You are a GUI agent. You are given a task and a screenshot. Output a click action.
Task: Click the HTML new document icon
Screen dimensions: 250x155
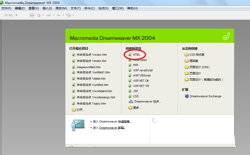click(130, 55)
